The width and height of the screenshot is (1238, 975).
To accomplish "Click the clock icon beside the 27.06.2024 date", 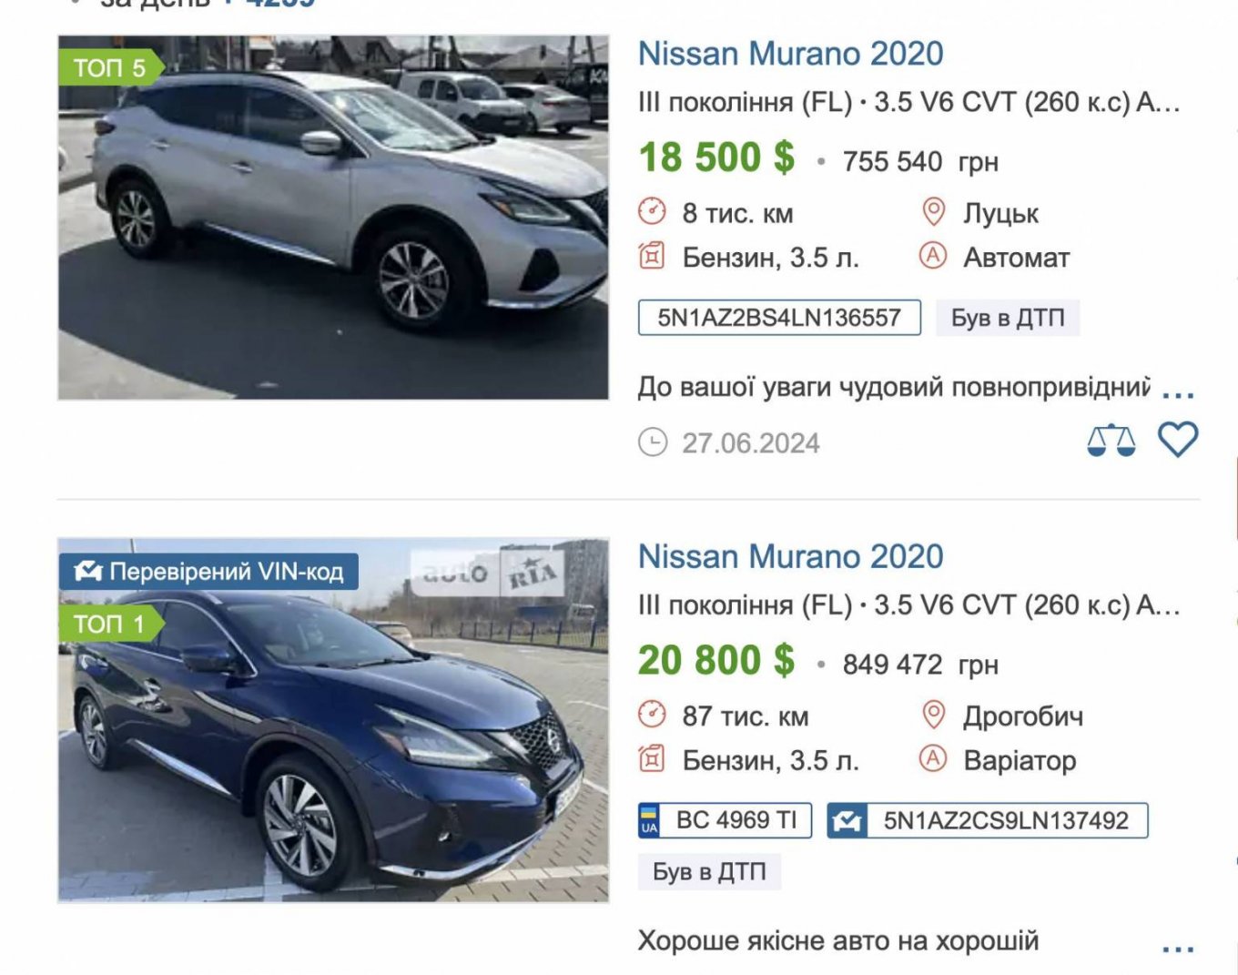I will [x=652, y=443].
